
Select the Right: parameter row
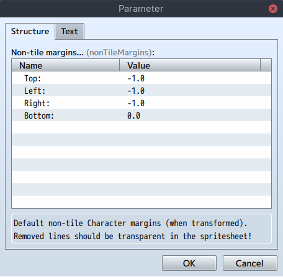coord(141,102)
